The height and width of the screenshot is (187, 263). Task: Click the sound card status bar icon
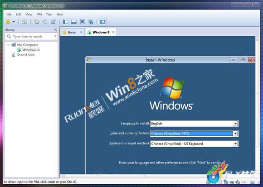click(x=238, y=182)
